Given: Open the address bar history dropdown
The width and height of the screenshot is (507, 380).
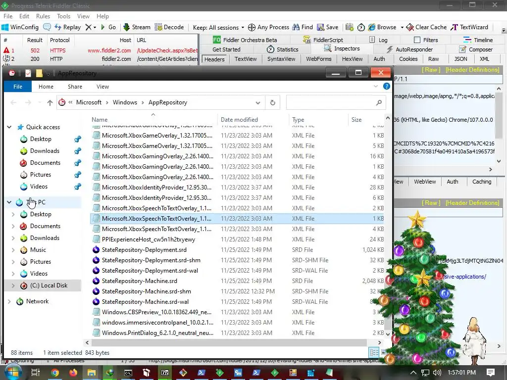Looking at the screenshot, I should [257, 103].
